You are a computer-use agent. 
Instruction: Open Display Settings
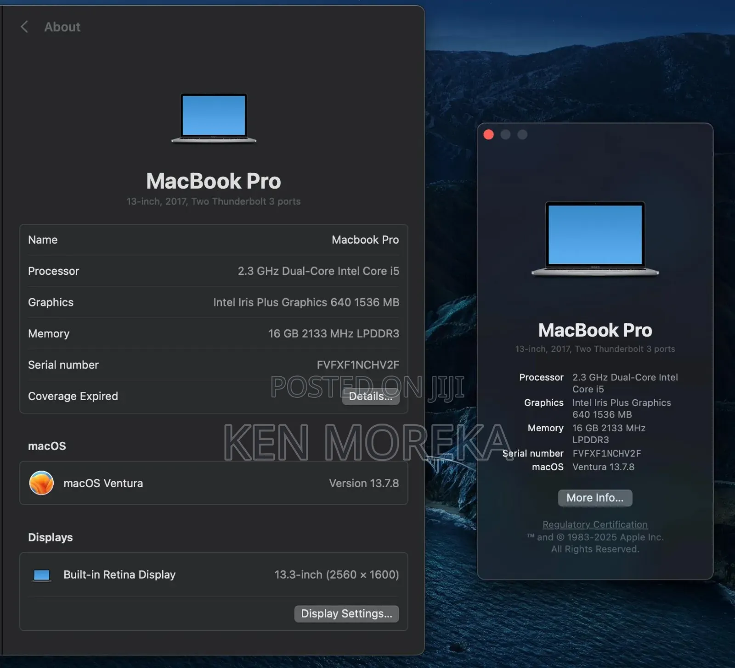pyautogui.click(x=346, y=614)
